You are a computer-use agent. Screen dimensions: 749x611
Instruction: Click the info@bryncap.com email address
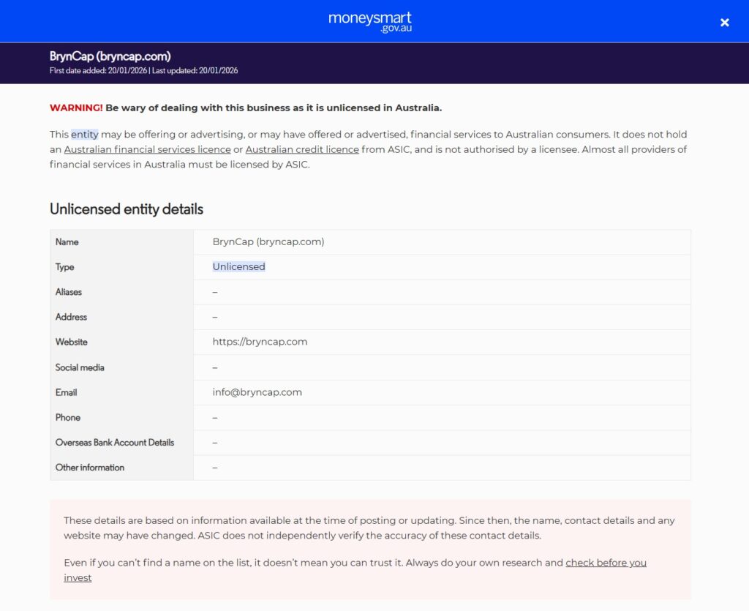click(256, 391)
